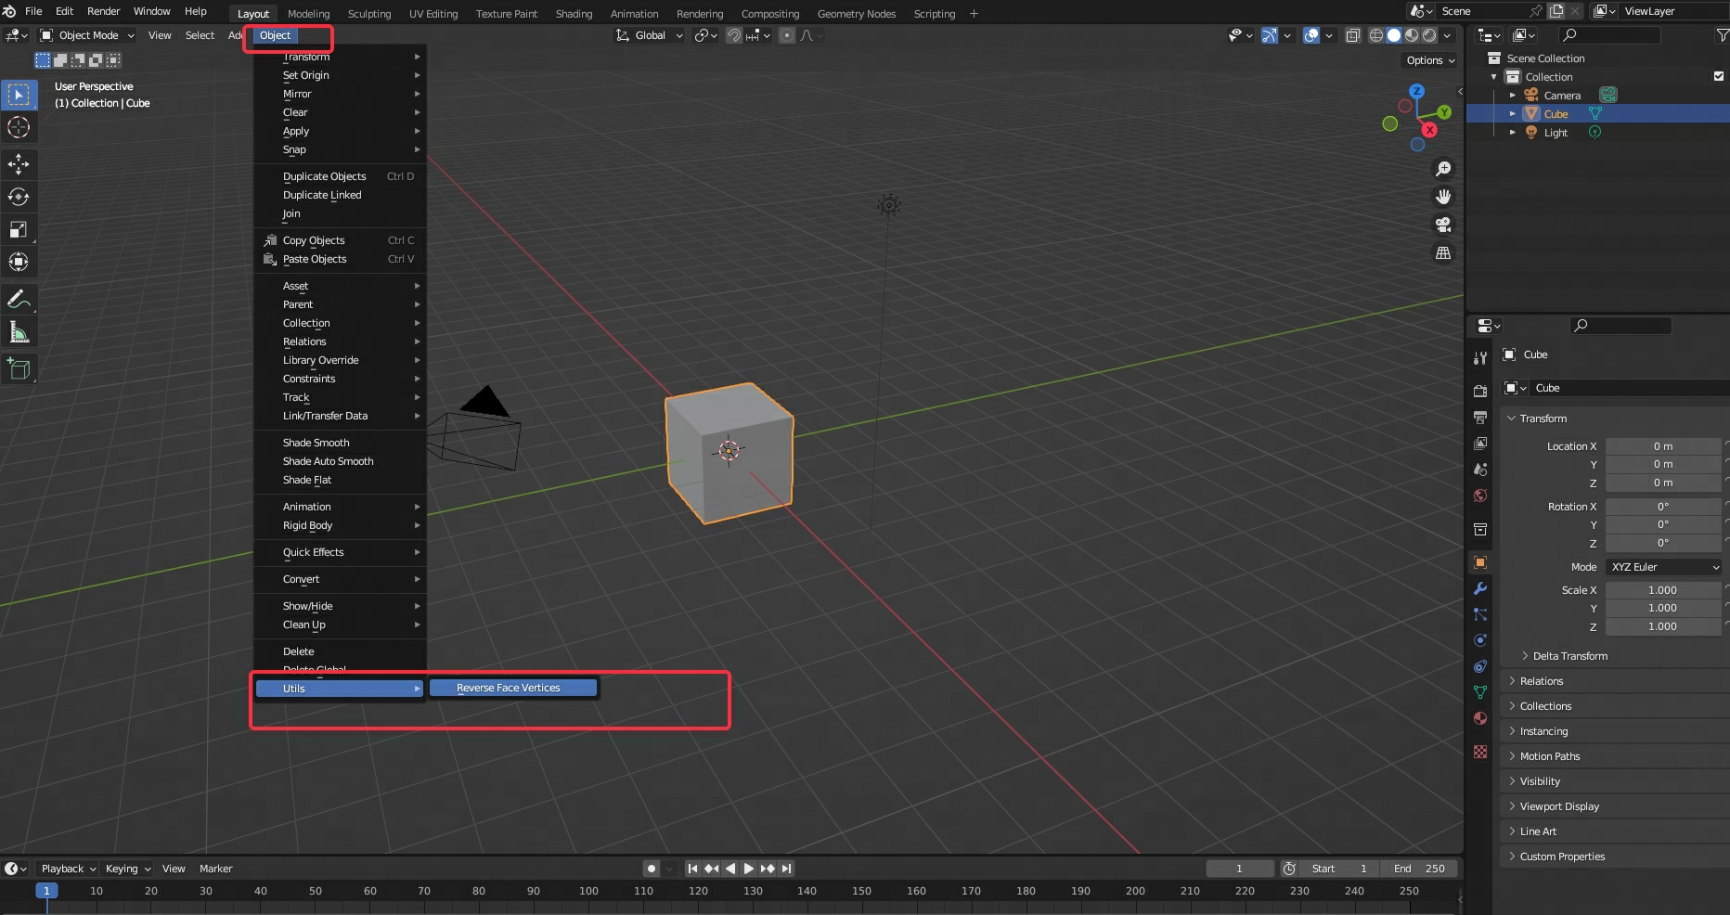Select the Measure tool
This screenshot has width=1730, height=915.
(x=19, y=332)
